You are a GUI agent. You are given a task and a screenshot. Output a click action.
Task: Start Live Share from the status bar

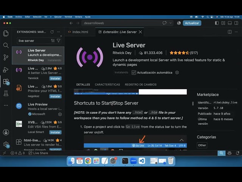click(x=39, y=153)
